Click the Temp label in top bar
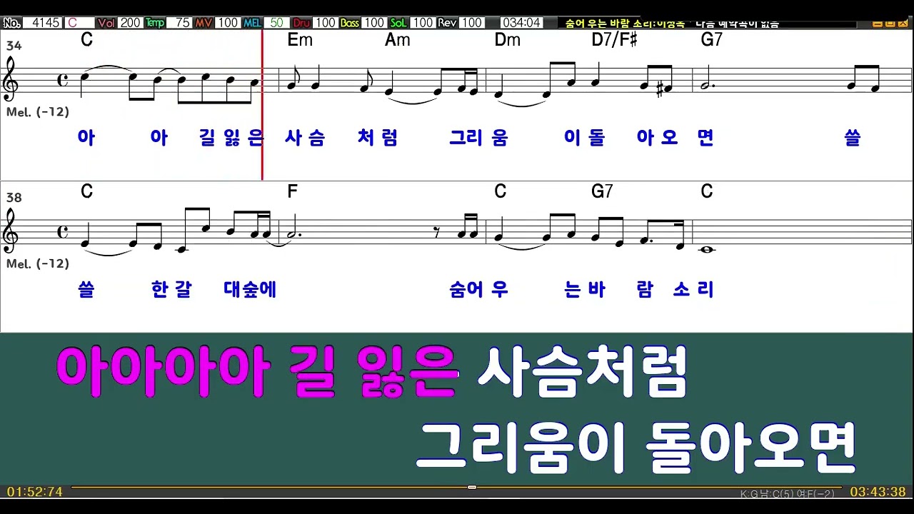 tap(155, 23)
